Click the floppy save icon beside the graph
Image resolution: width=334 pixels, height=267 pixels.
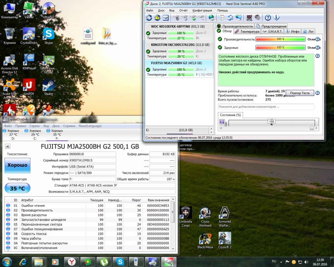click(x=222, y=122)
